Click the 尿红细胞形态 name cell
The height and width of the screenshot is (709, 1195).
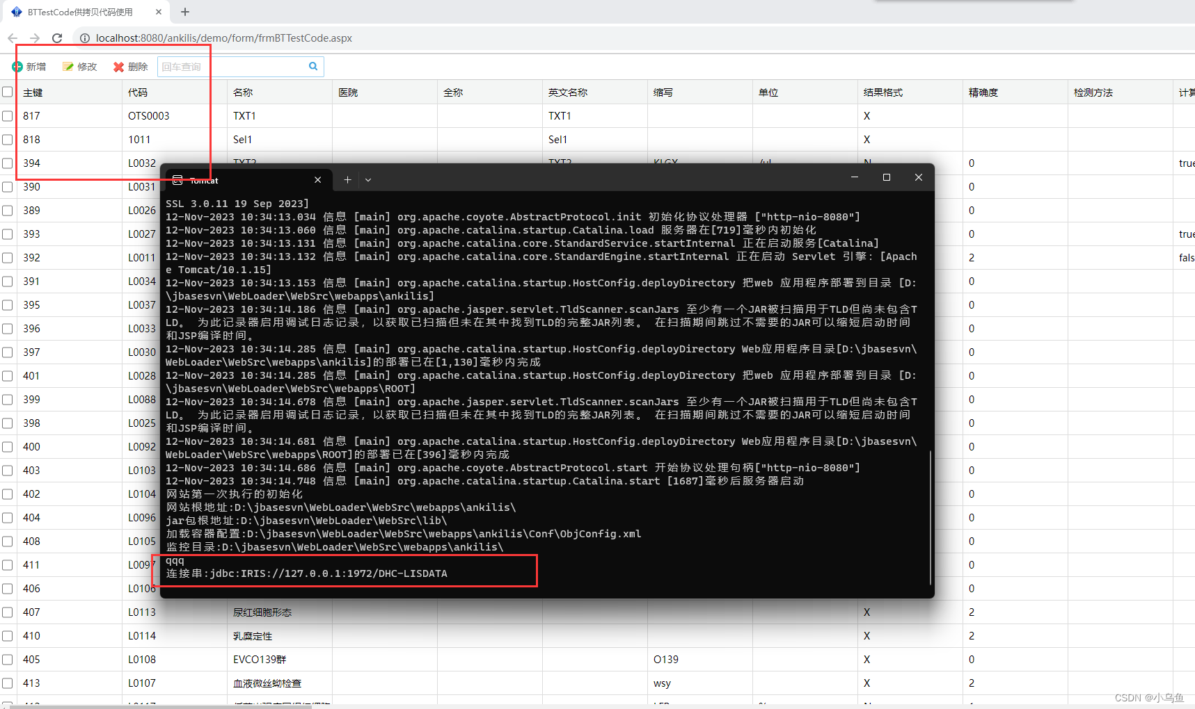280,612
